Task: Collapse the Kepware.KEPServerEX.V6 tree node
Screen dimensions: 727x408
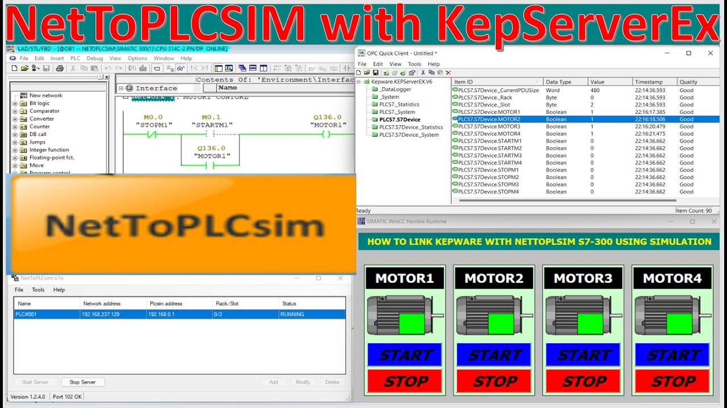Action: pos(358,82)
